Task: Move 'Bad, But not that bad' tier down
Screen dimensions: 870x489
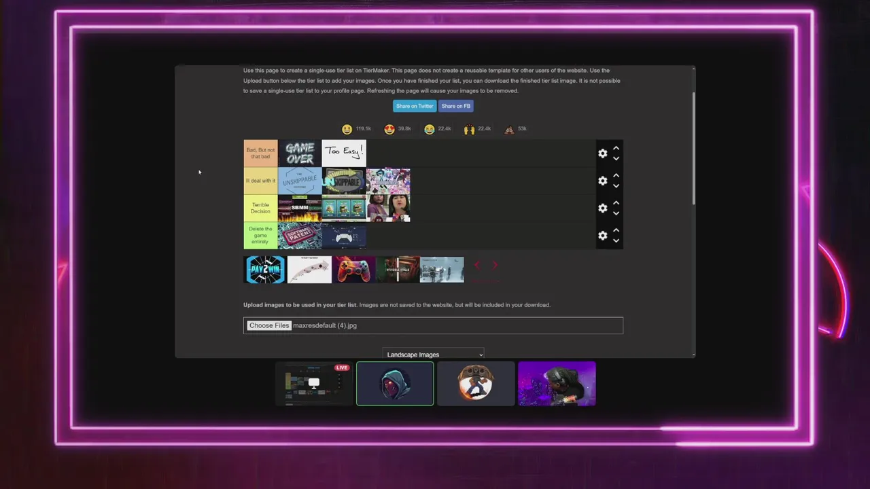Action: [616, 159]
